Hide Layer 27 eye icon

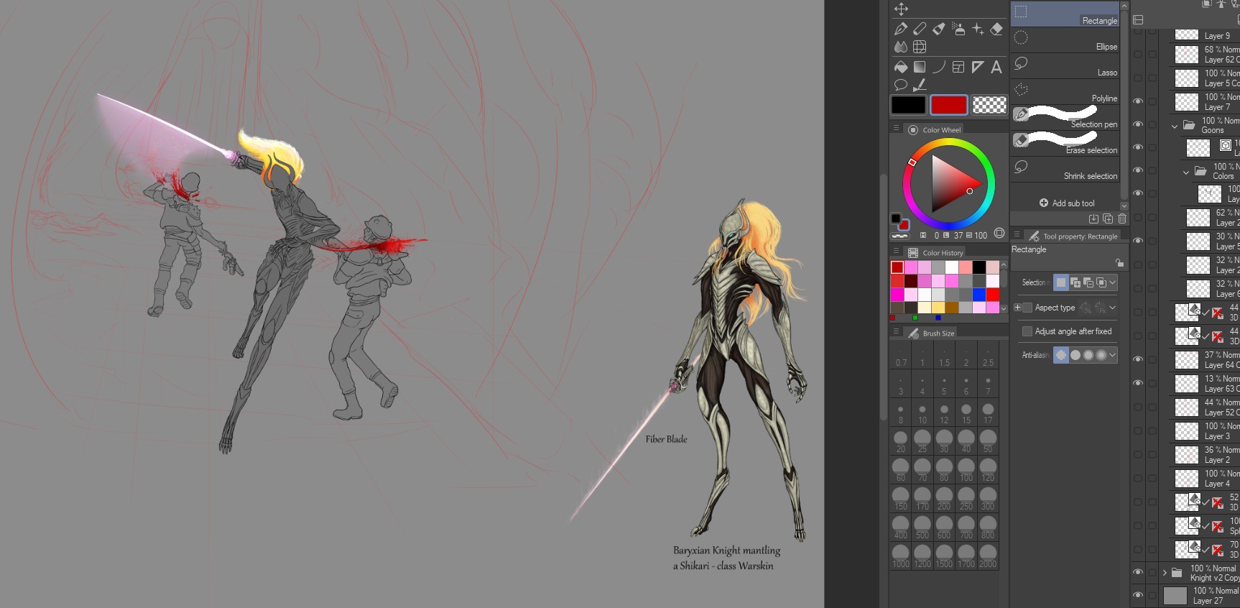click(x=1138, y=595)
